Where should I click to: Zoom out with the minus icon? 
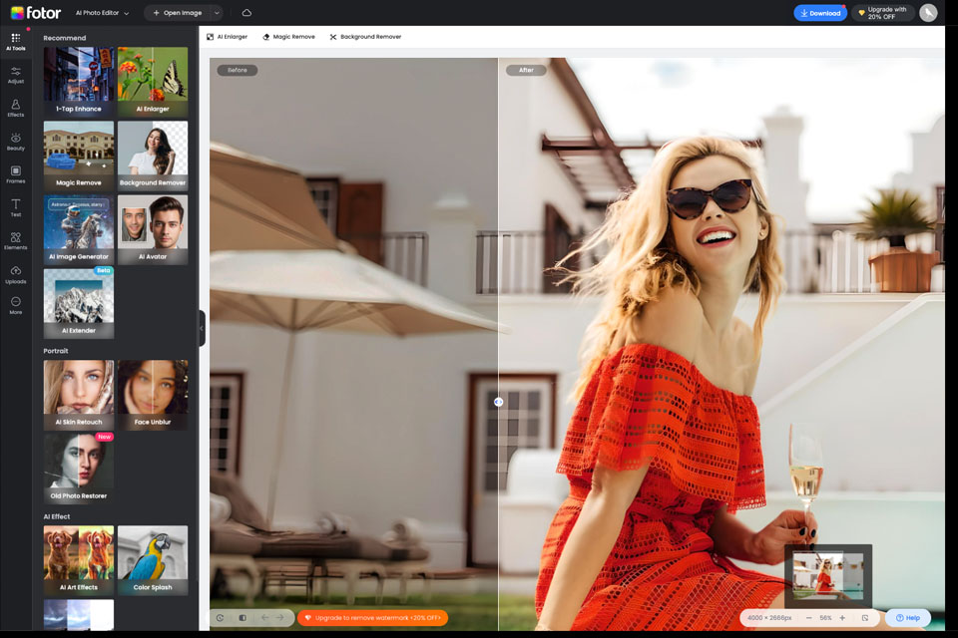[x=809, y=618]
